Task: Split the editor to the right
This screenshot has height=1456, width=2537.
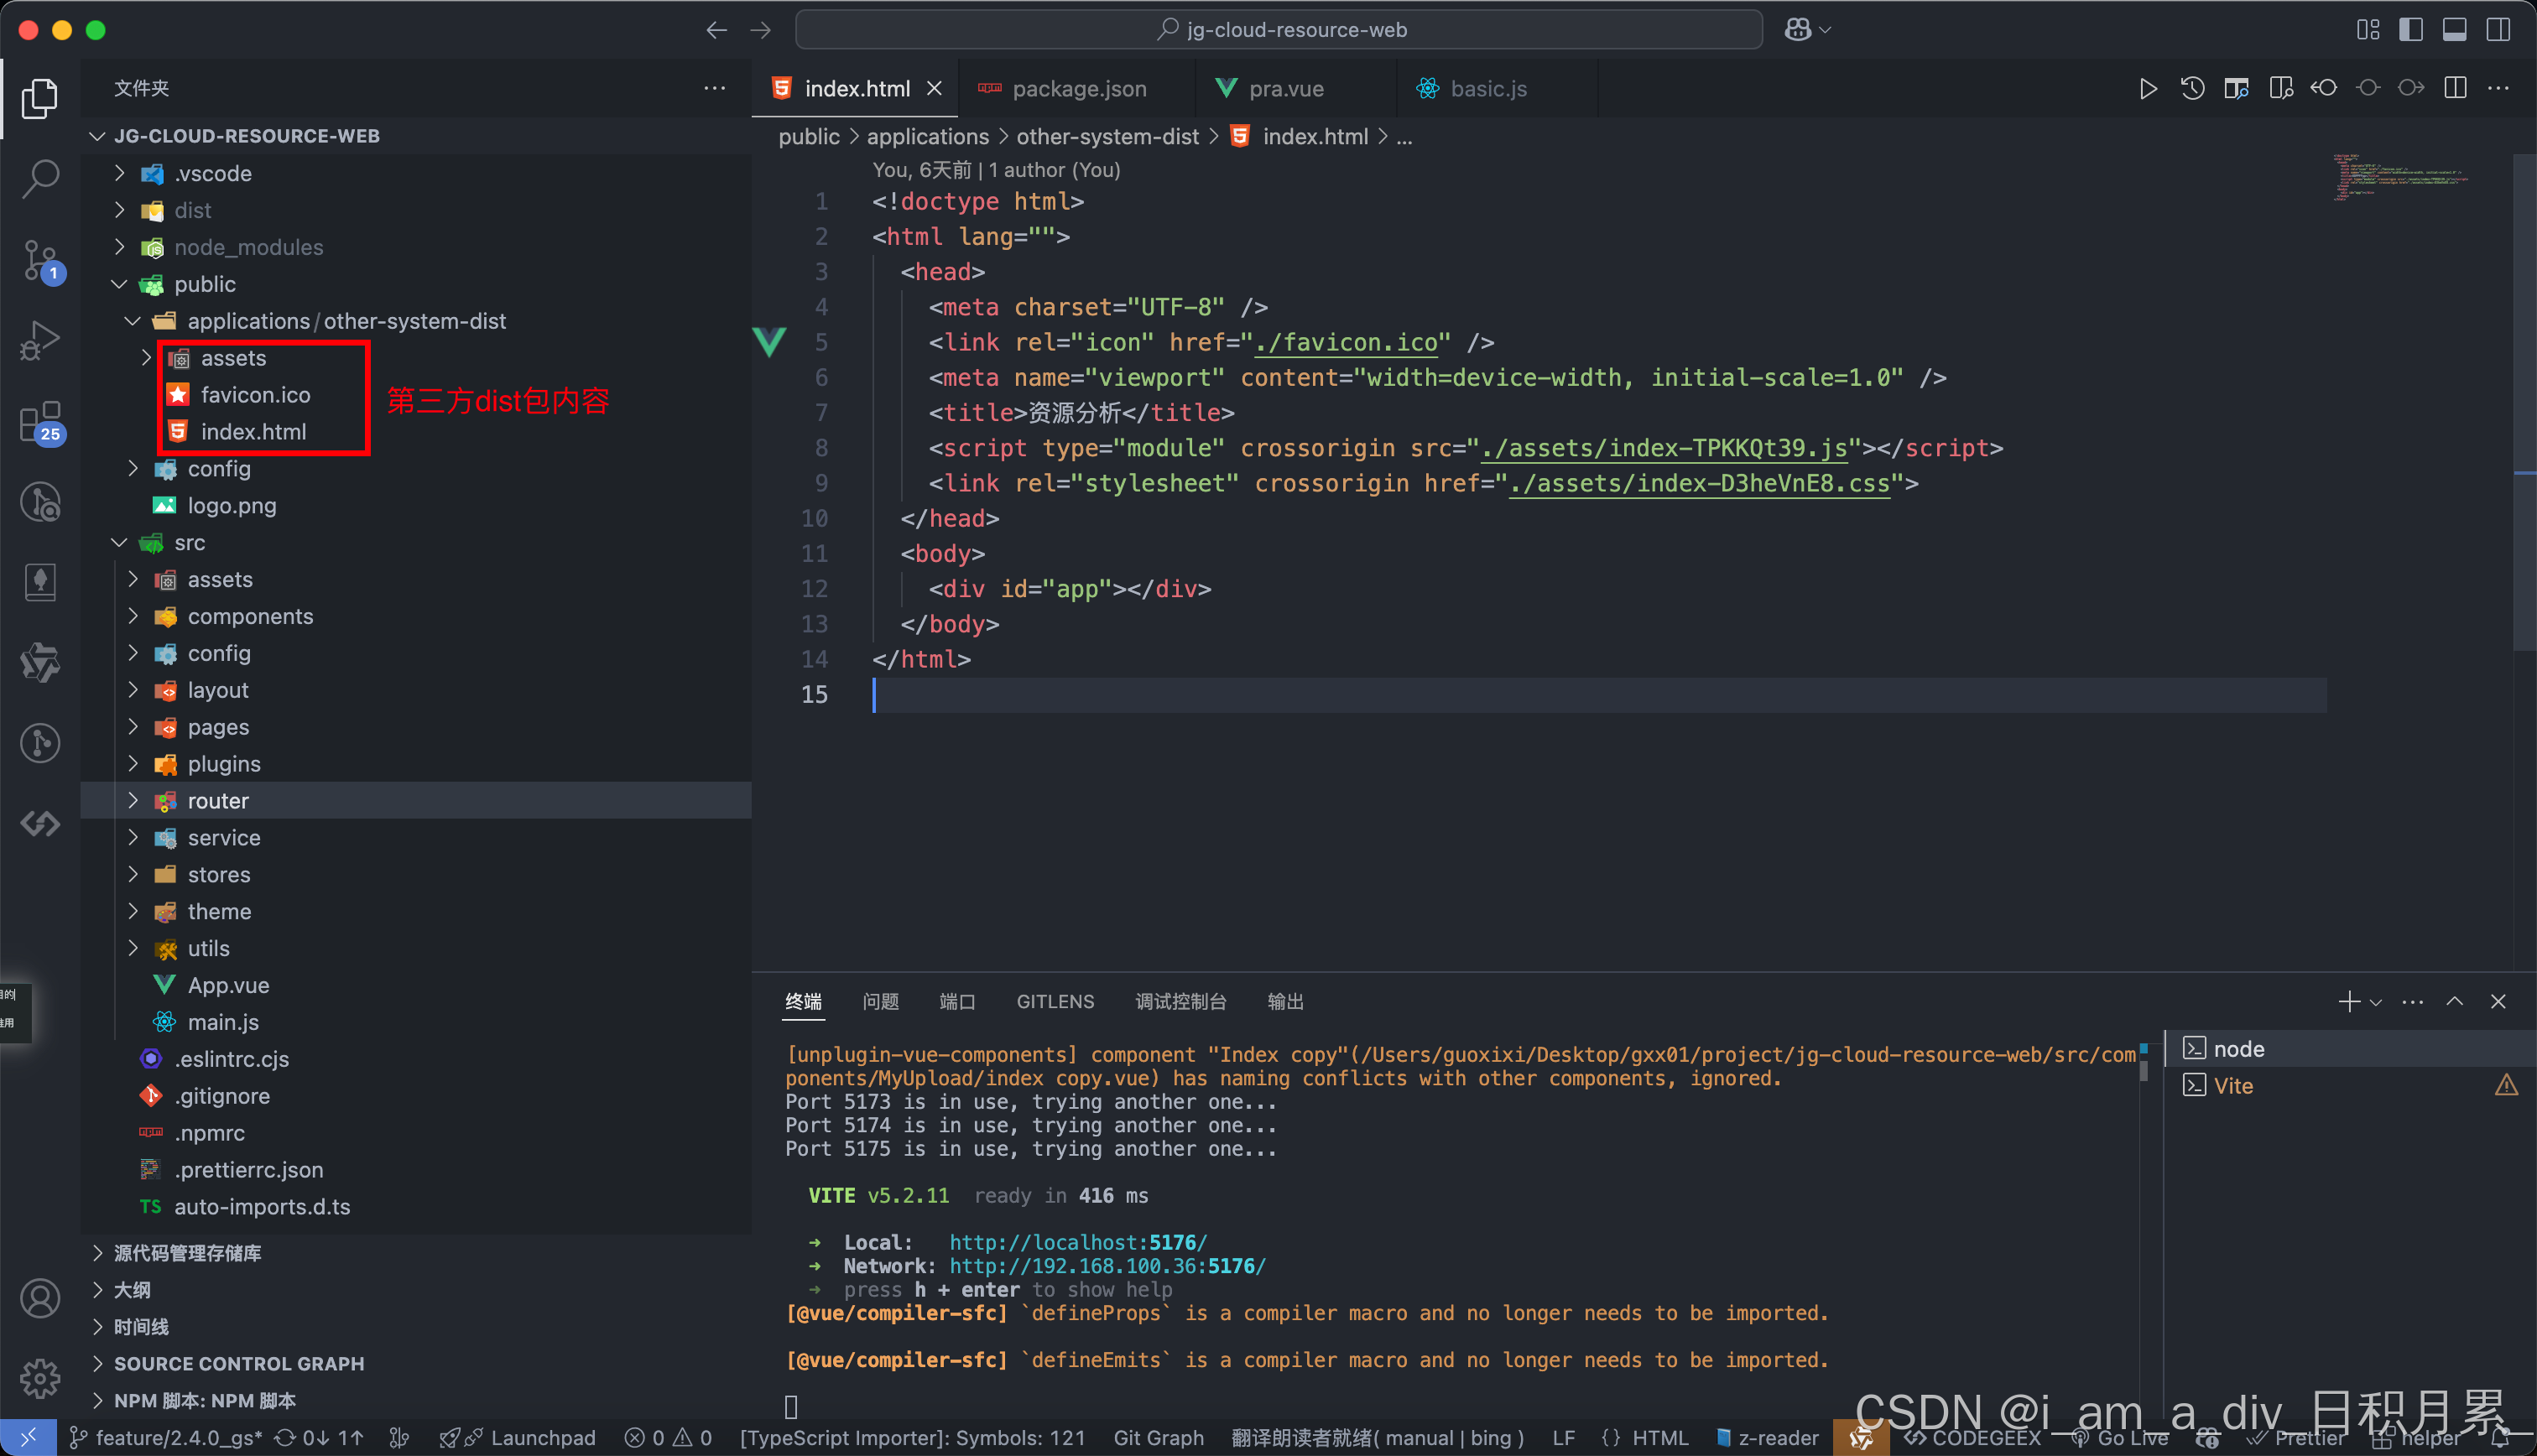Action: click(x=2455, y=88)
